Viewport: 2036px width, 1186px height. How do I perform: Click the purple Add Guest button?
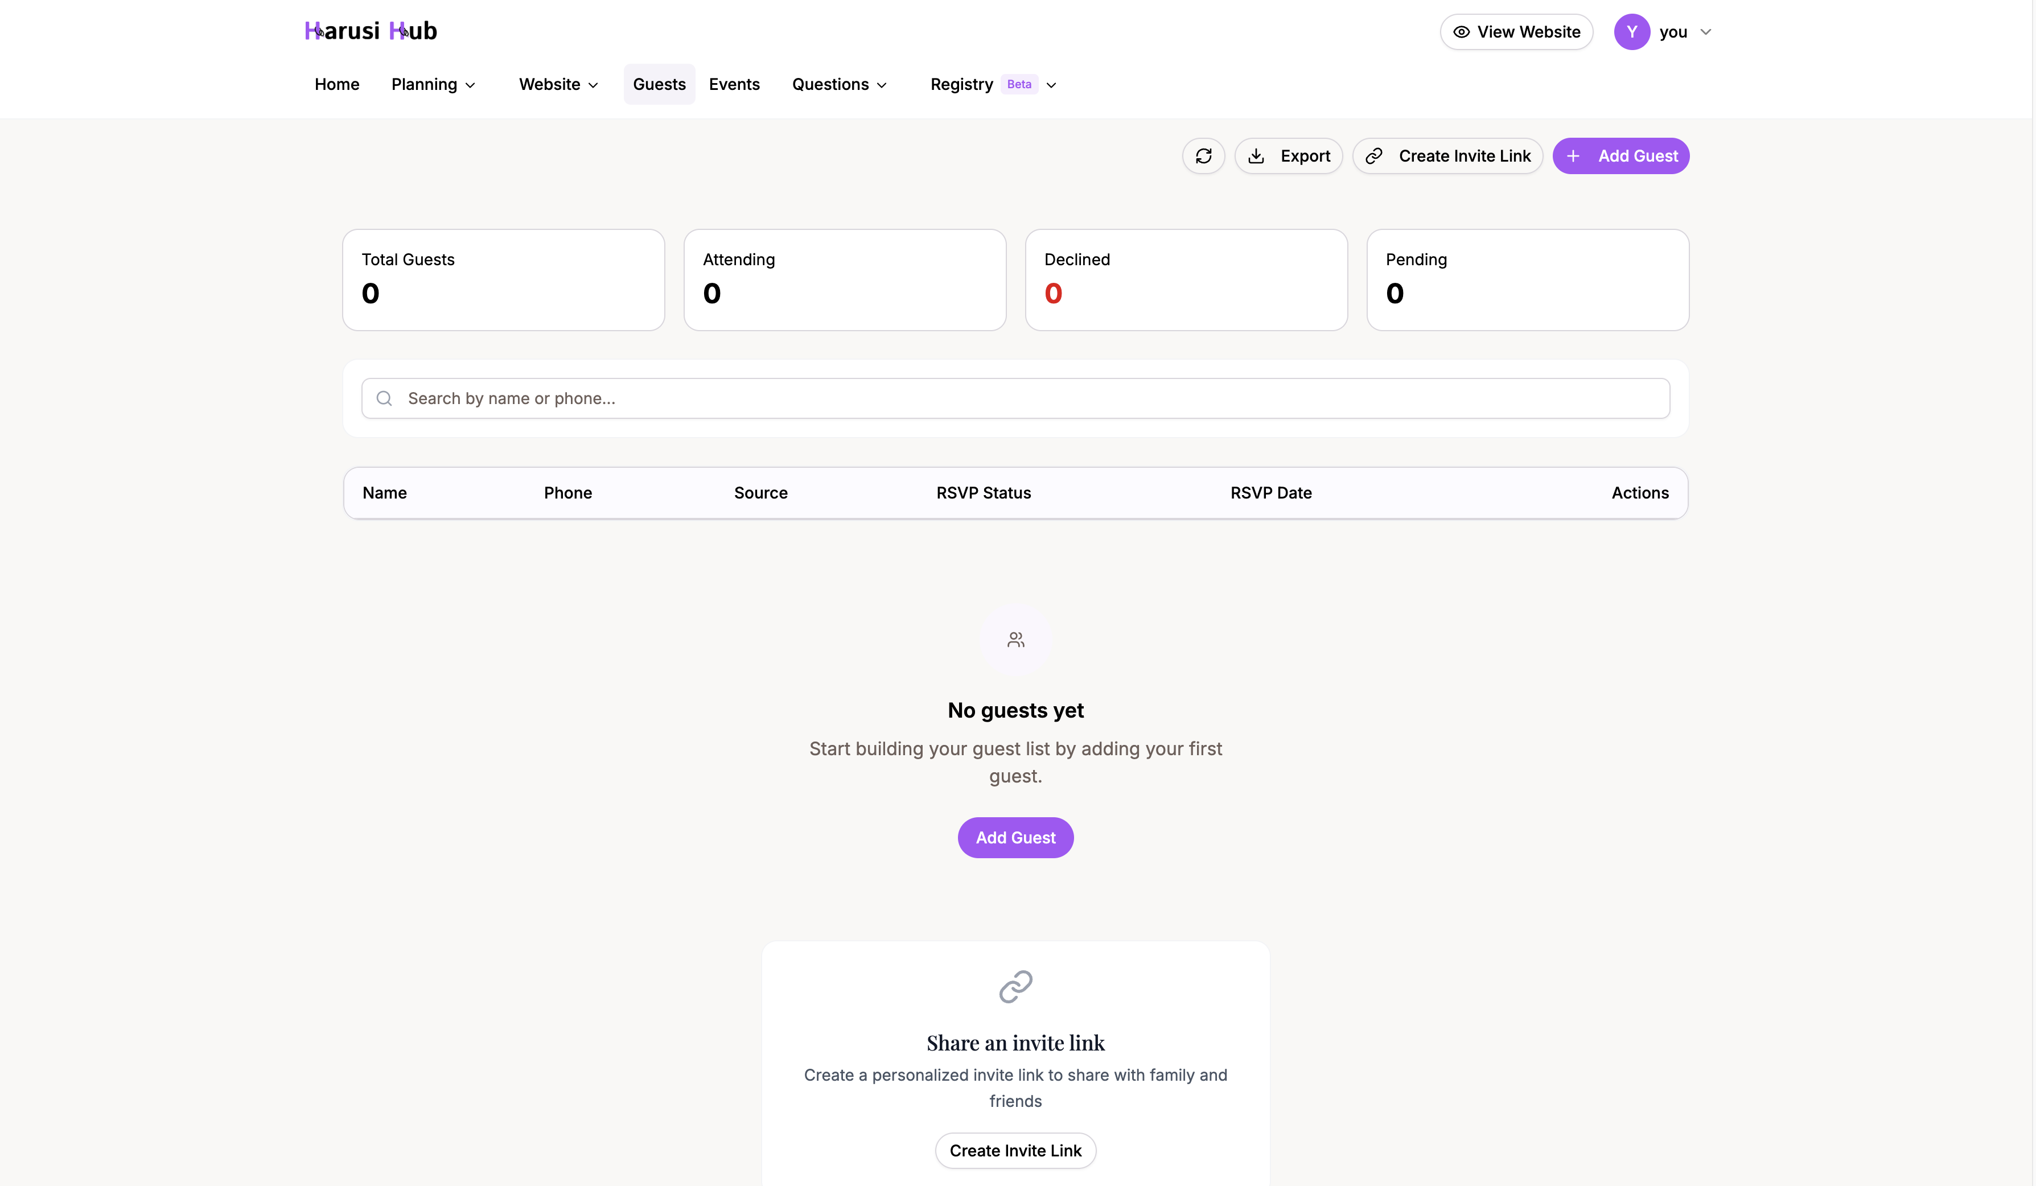1015,837
